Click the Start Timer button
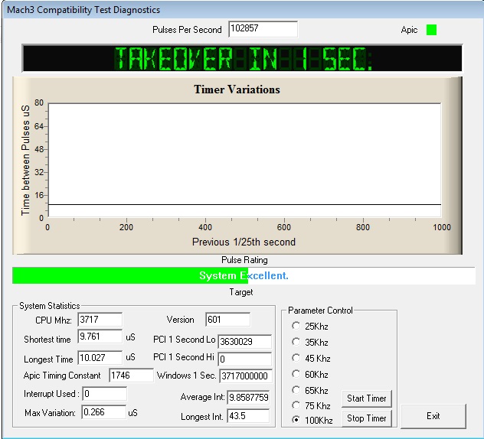 point(367,398)
